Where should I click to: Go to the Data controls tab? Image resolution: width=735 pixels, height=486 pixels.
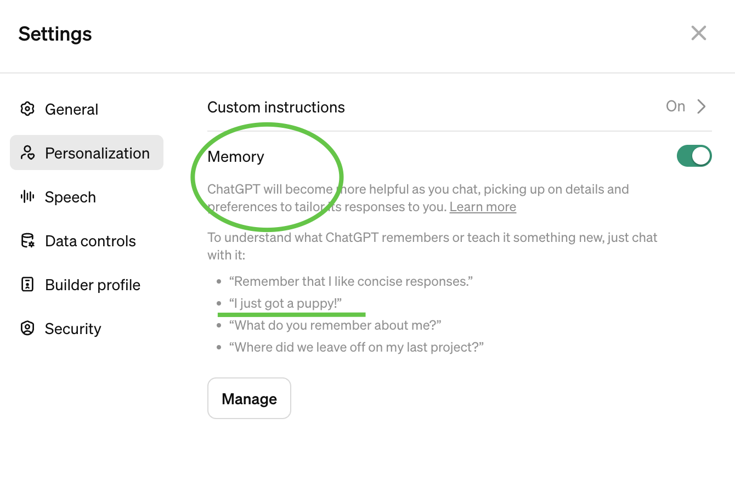pos(91,241)
